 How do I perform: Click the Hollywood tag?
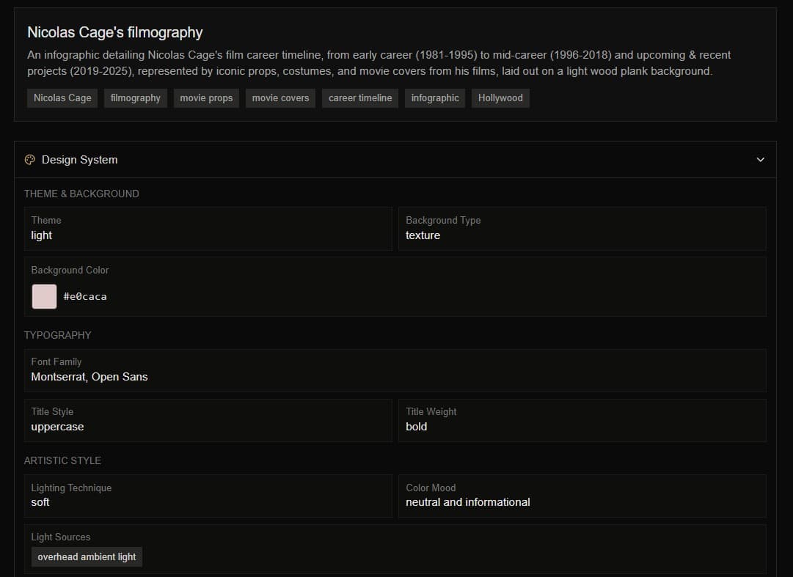pos(500,98)
